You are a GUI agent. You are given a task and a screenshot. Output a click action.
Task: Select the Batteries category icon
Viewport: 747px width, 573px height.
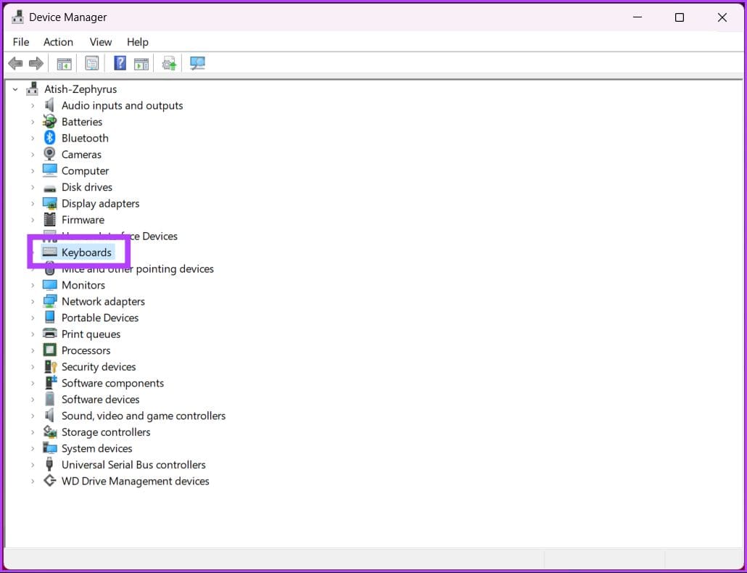(49, 121)
